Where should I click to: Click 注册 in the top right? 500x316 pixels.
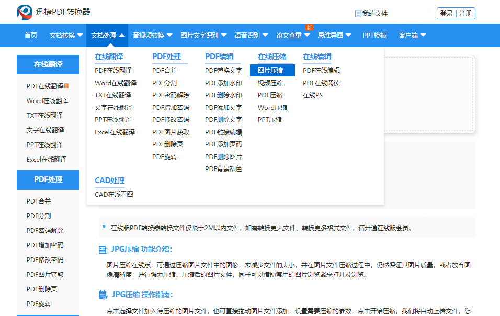tap(465, 14)
